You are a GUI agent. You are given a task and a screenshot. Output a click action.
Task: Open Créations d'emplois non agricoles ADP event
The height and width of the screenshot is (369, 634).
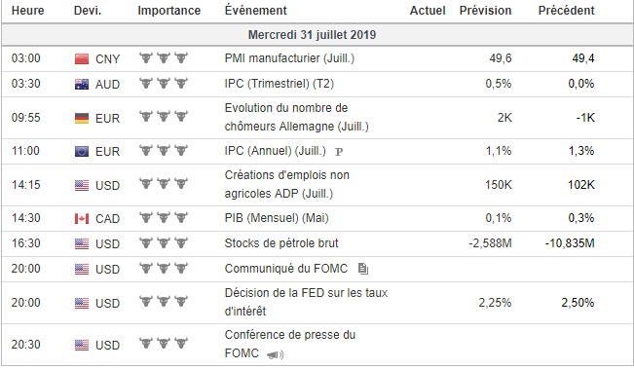tap(287, 184)
